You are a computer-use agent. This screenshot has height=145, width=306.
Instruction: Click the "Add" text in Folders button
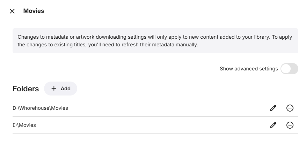[x=66, y=89]
